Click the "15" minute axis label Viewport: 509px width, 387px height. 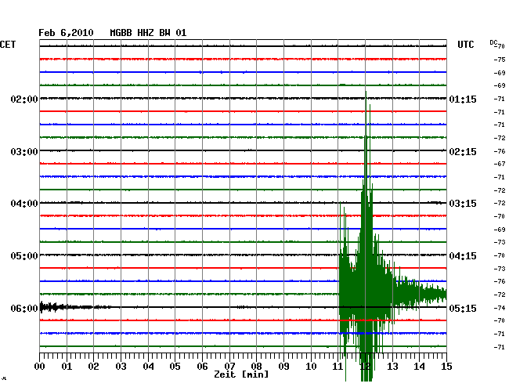tap(446, 366)
